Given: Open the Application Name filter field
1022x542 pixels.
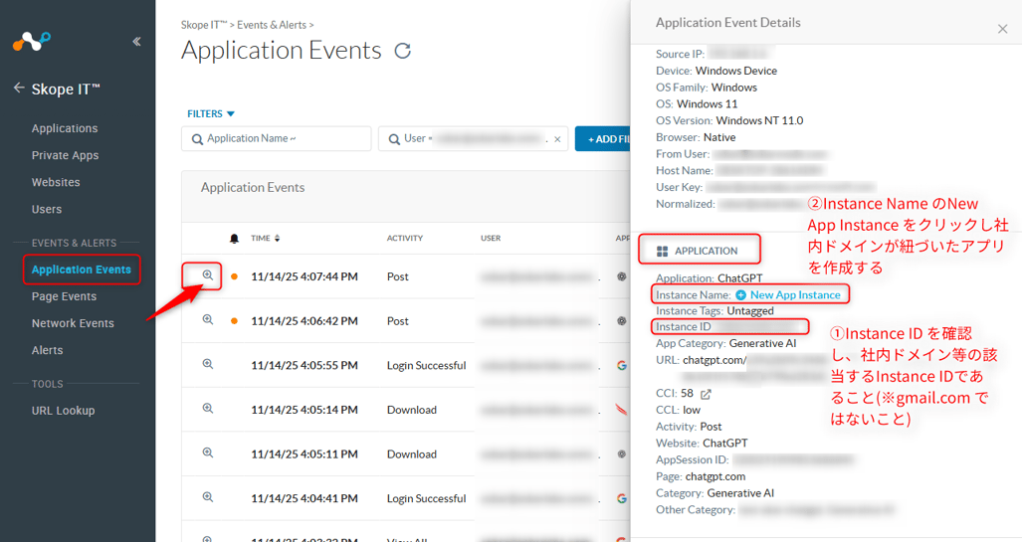Looking at the screenshot, I should 276,139.
